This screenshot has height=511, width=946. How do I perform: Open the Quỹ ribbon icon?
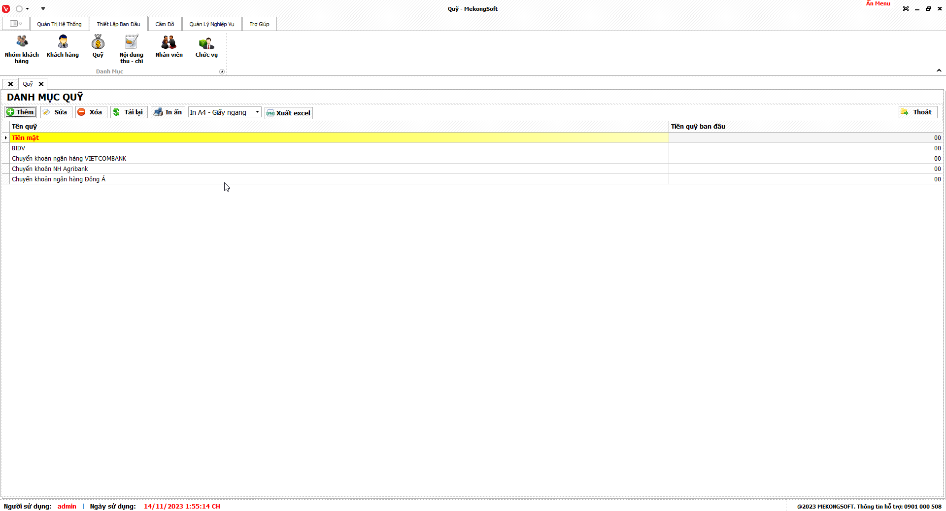[98, 46]
